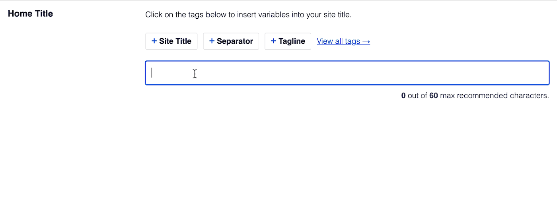This screenshot has height=214, width=557.
Task: Click the bold 0 character count
Action: pyautogui.click(x=403, y=95)
